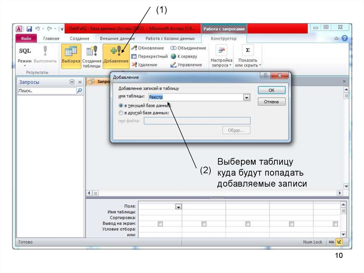The width and height of the screenshot is (364, 273).
Task: Click the search magnifier in Запросы pane
Action: [79, 90]
